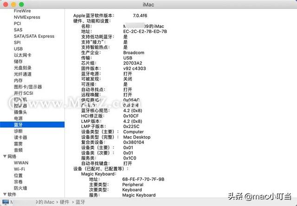Select WWAN under network

pyautogui.click(x=21, y=163)
